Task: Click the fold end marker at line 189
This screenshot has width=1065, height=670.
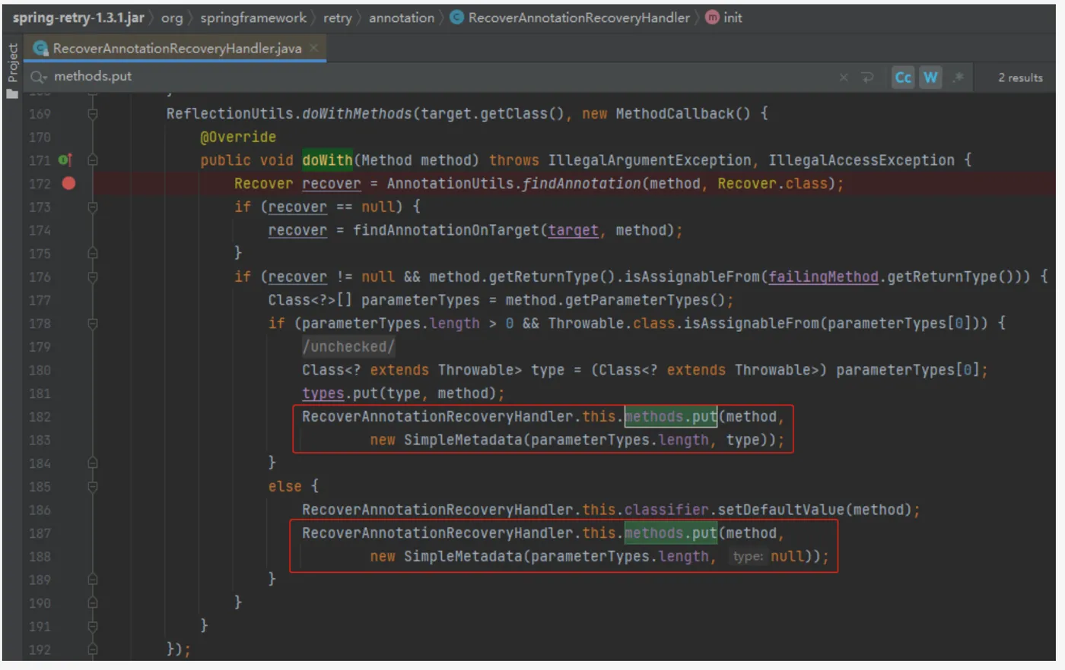Action: (x=93, y=580)
